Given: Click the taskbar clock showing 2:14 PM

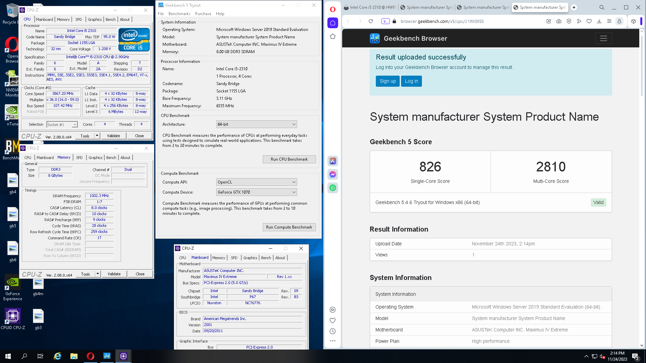Looking at the screenshot, I should pyautogui.click(x=617, y=356).
